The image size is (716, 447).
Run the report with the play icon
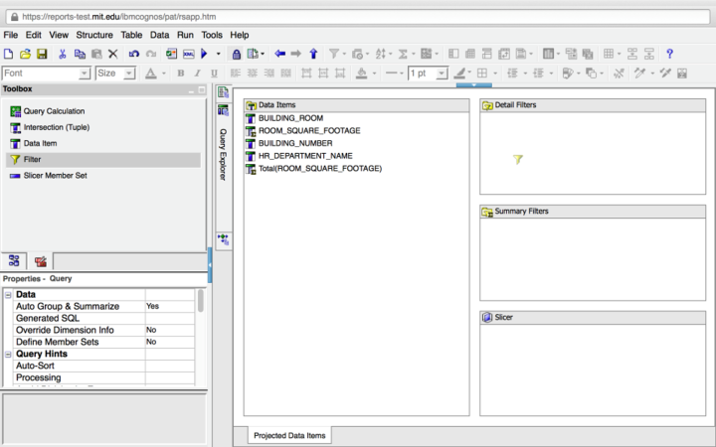tap(204, 54)
